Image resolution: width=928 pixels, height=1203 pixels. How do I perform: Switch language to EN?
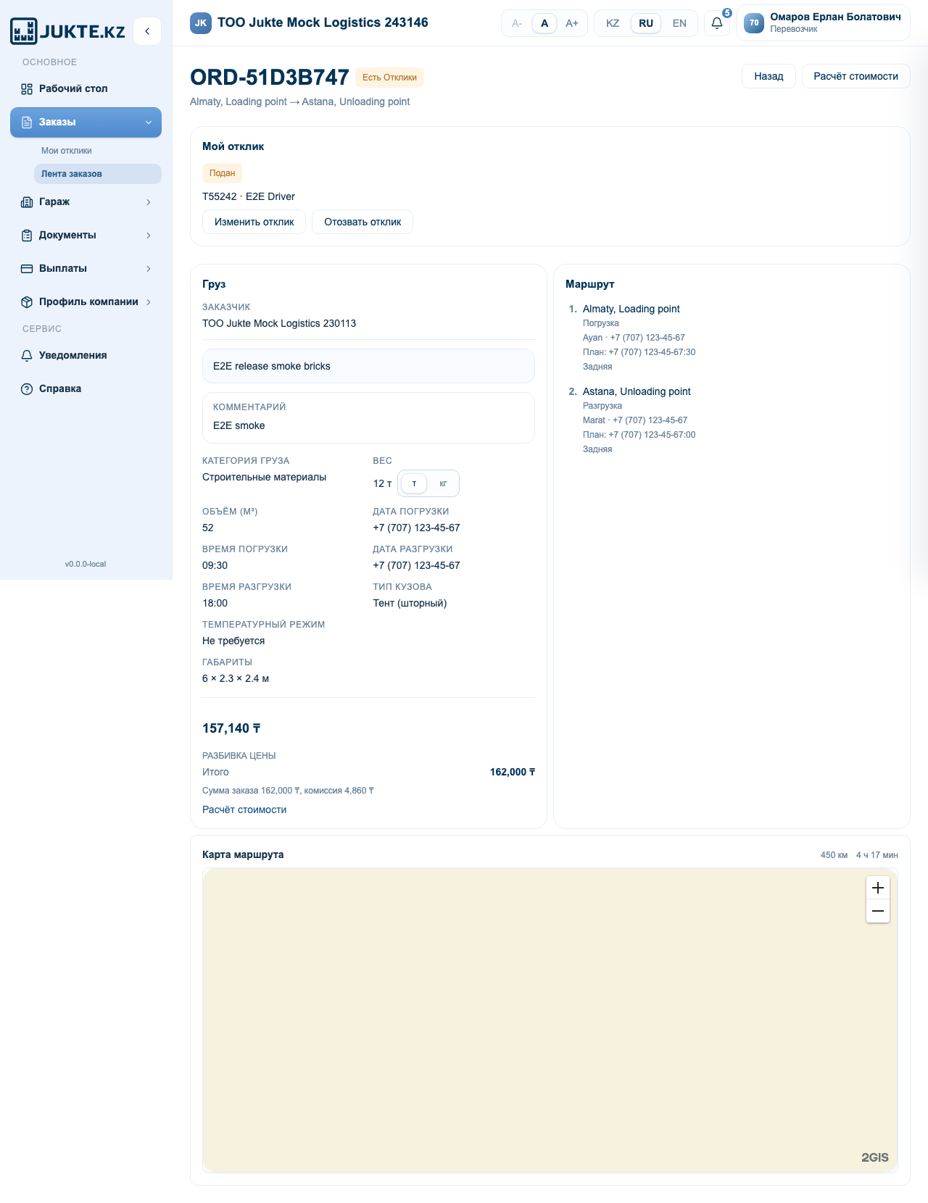pos(679,23)
